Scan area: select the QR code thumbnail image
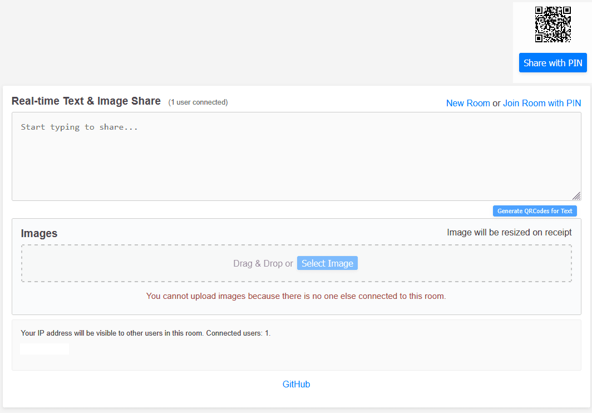This screenshot has height=413, width=592. 553,24
